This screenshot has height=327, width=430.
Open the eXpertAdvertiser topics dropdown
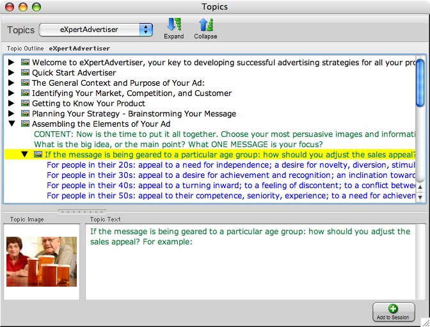[96, 29]
